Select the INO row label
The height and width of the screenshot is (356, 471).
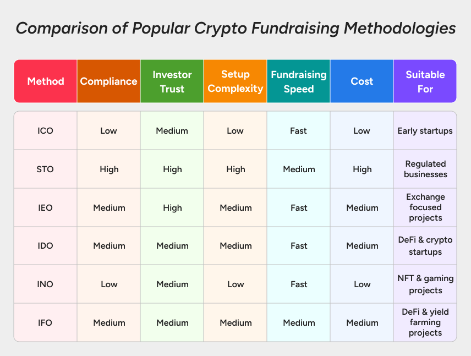(x=46, y=284)
